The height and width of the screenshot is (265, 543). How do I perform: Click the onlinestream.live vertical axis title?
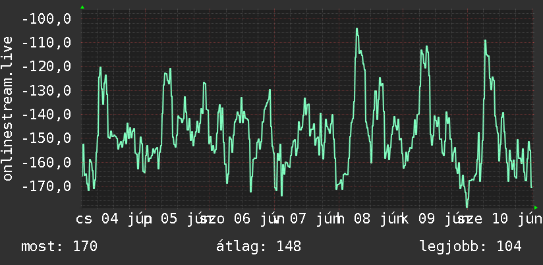click(x=8, y=108)
